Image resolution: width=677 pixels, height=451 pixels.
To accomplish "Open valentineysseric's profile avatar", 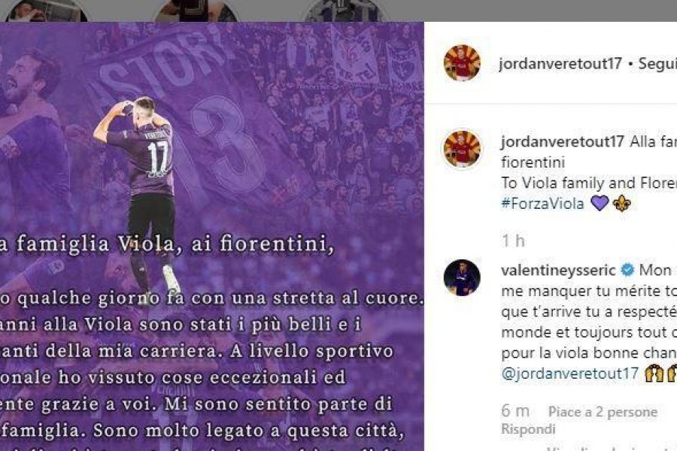I will click(x=462, y=277).
